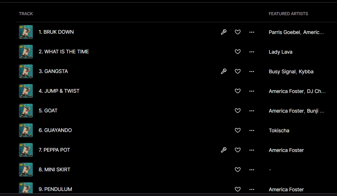Play track 4. JUMP & TWIST
The height and width of the screenshot is (196, 337).
pos(59,91)
